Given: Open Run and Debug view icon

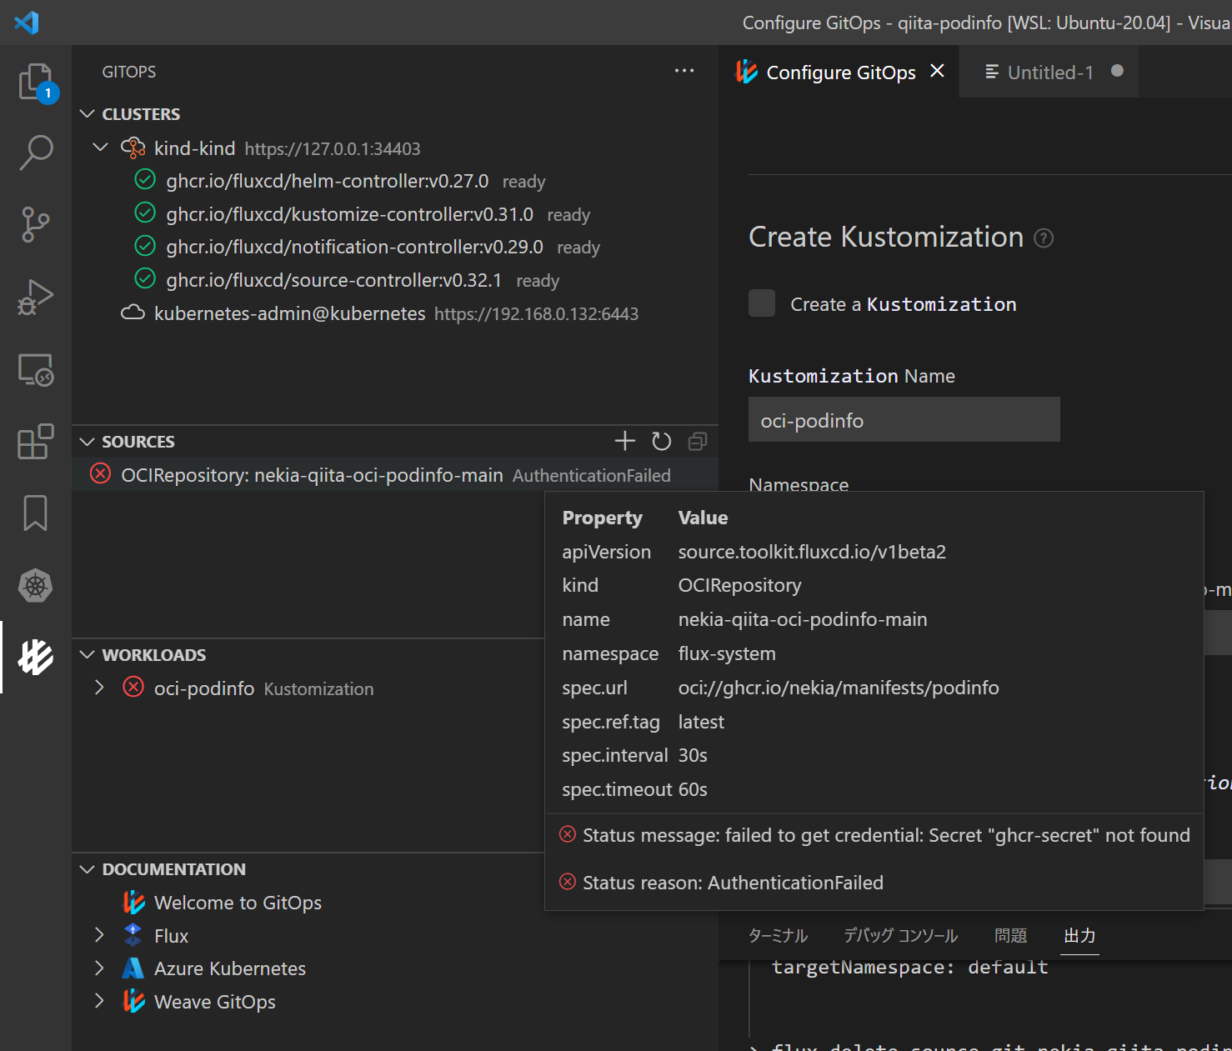Looking at the screenshot, I should (x=36, y=297).
